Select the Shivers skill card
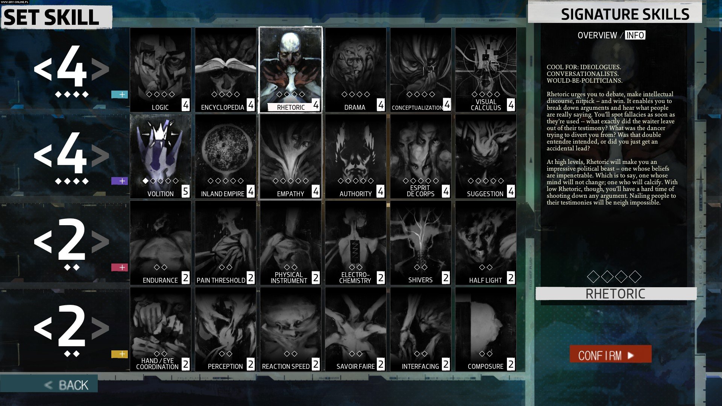The height and width of the screenshot is (406, 722). click(421, 243)
